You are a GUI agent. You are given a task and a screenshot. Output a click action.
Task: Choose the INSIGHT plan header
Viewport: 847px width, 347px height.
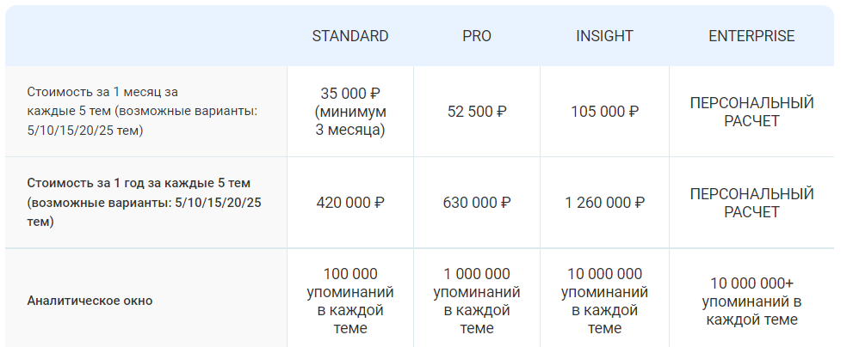[x=604, y=36]
